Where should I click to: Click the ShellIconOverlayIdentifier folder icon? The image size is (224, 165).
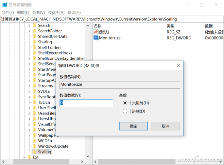[x=34, y=58]
